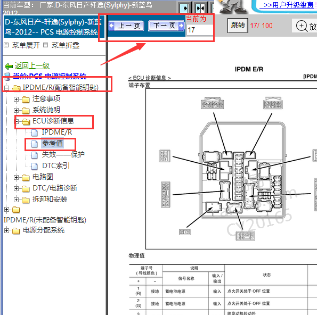317x315 pixels.
Task: Click the IPDM E/R page heading
Action: pos(249,69)
